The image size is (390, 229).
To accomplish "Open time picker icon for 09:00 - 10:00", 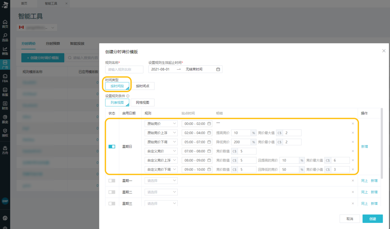I will click(x=209, y=169).
